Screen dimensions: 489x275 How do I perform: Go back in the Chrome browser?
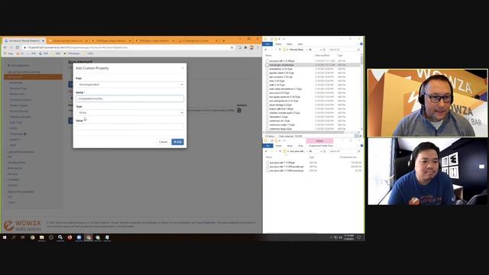[x=5, y=47]
